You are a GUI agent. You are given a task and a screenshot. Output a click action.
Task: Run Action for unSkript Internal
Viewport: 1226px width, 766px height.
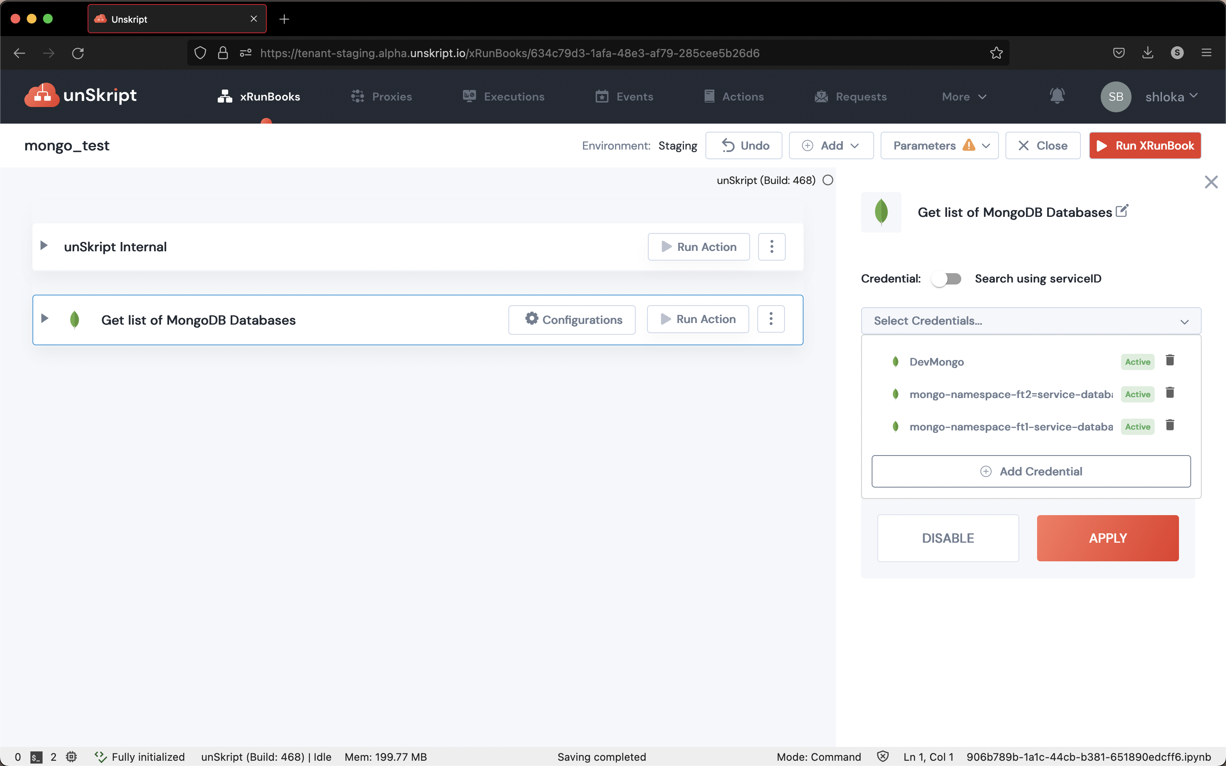[x=699, y=247]
